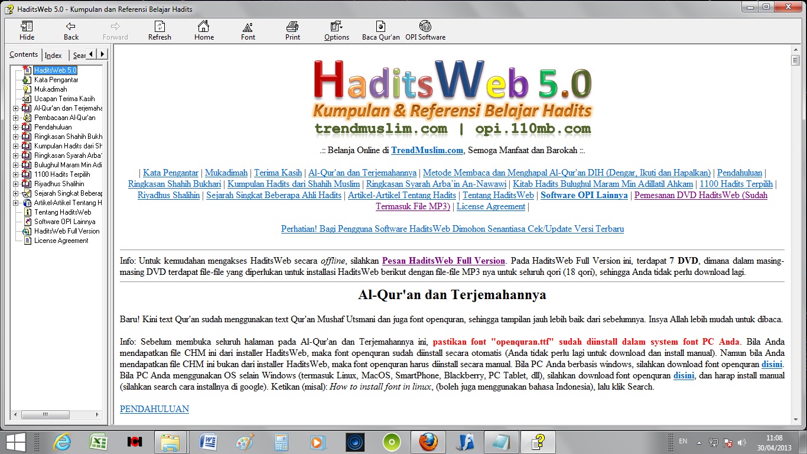Open OPI Software toolbar item
The width and height of the screenshot is (807, 454).
click(425, 31)
